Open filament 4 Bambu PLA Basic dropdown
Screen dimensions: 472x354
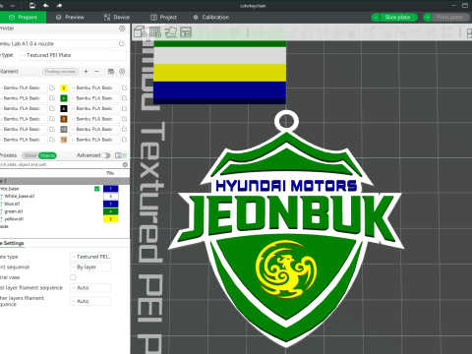click(94, 98)
